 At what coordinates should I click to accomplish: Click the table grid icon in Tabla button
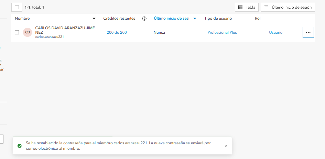(240, 8)
